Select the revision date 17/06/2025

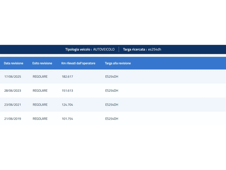click(13, 76)
